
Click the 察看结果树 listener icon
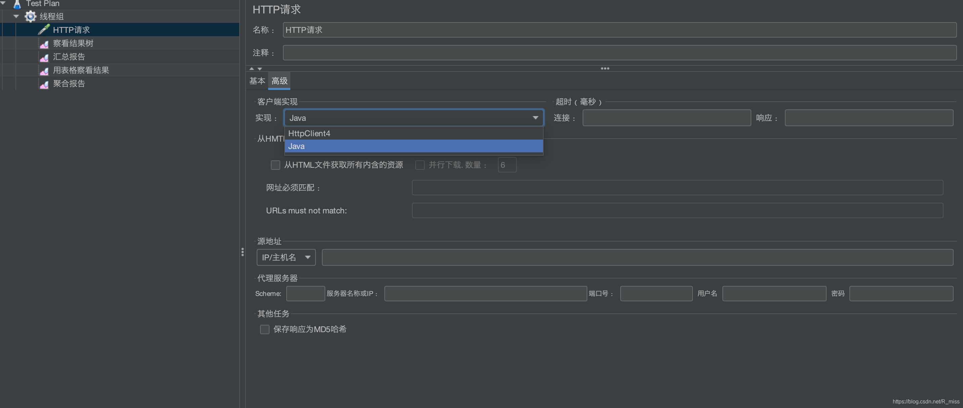(44, 44)
